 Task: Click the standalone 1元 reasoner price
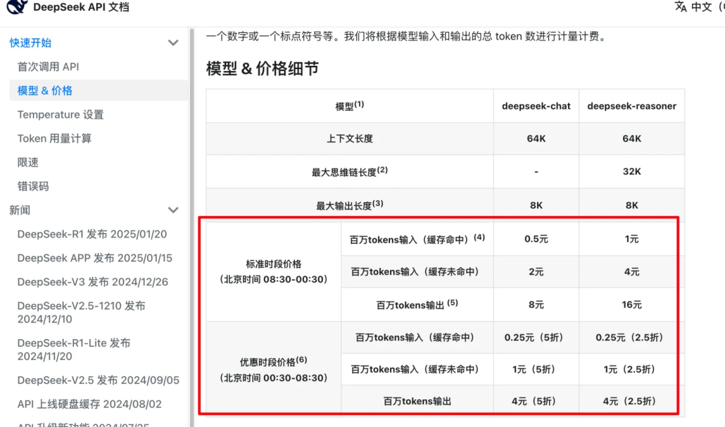tap(632, 239)
